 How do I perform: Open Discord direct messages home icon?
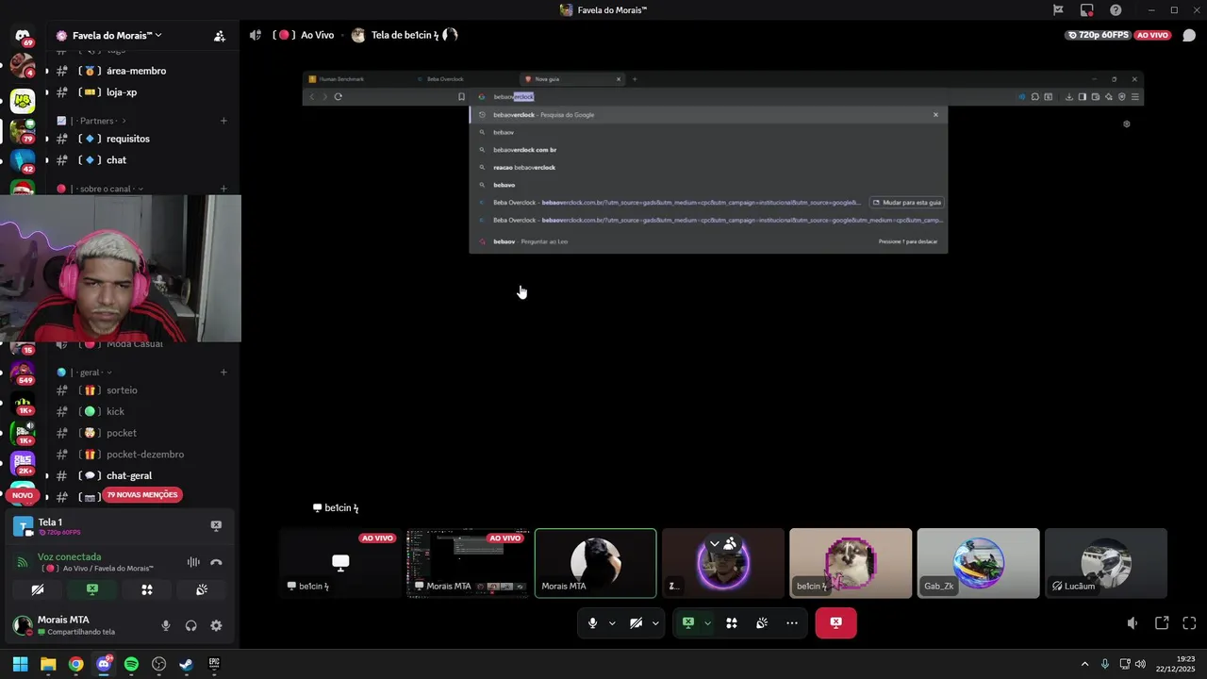pyautogui.click(x=23, y=36)
